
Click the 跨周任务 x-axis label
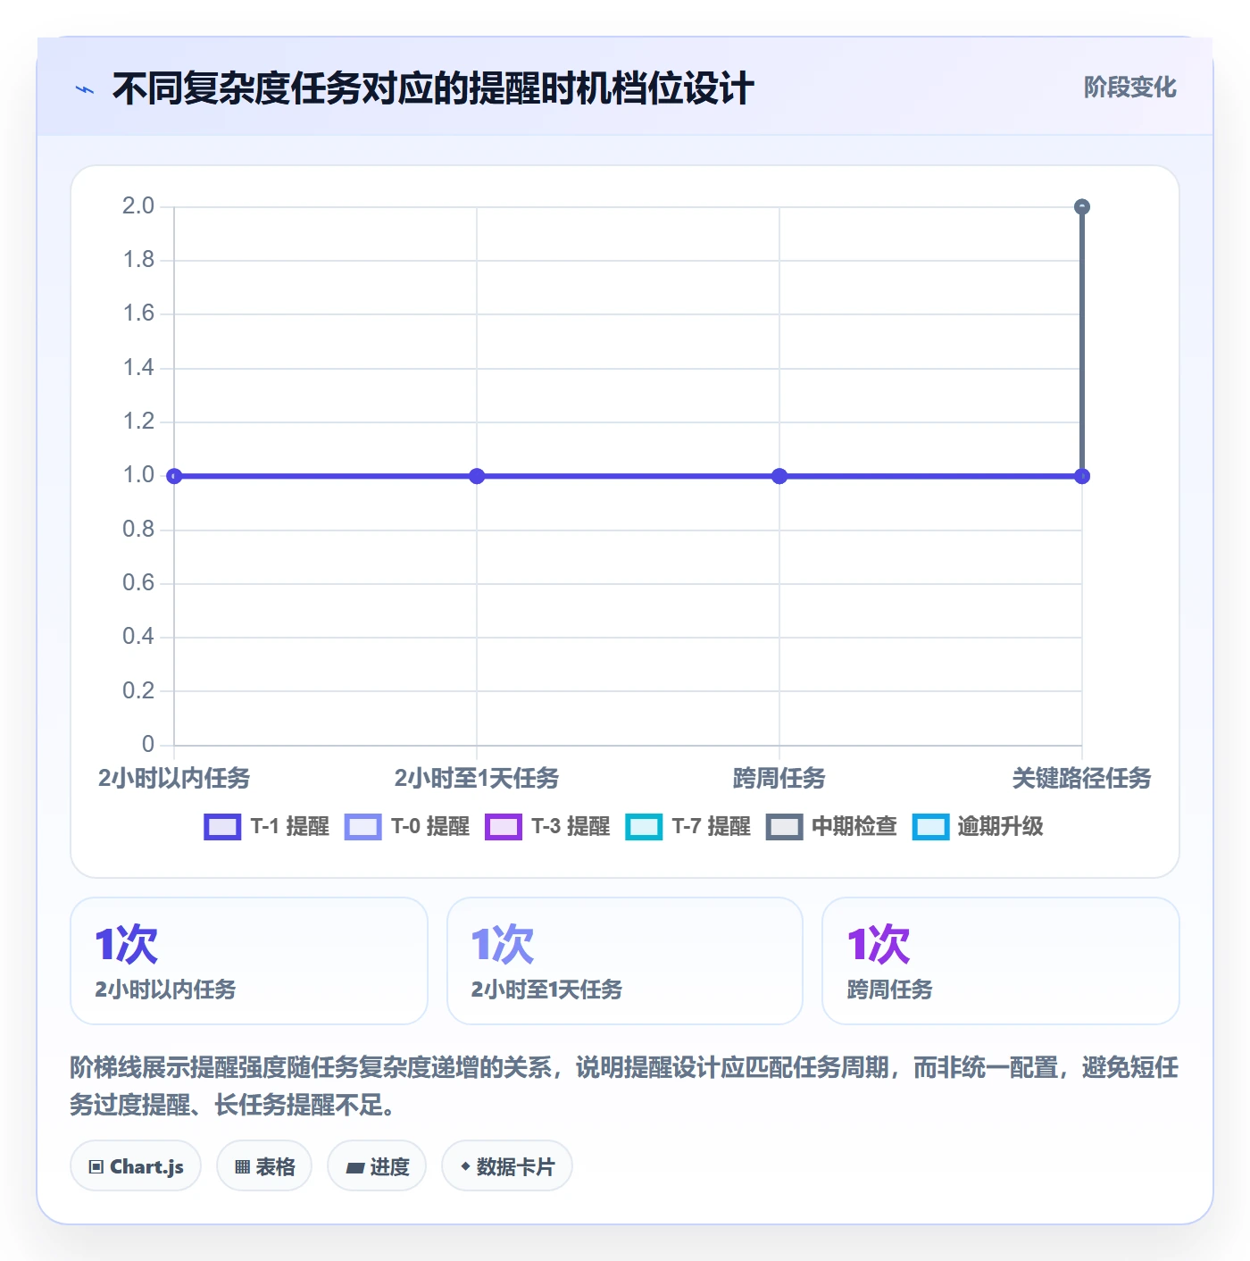pyautogui.click(x=779, y=779)
